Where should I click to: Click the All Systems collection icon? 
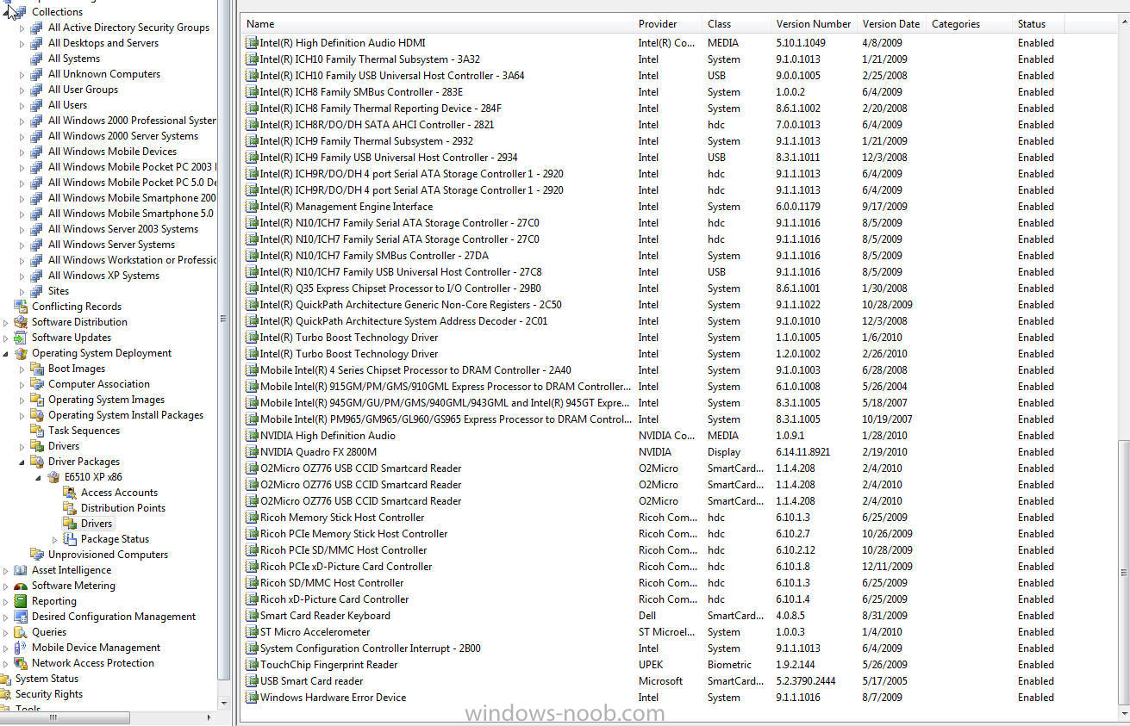click(37, 59)
